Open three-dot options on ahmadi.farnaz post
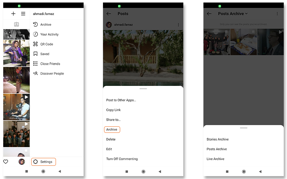 point(178,25)
